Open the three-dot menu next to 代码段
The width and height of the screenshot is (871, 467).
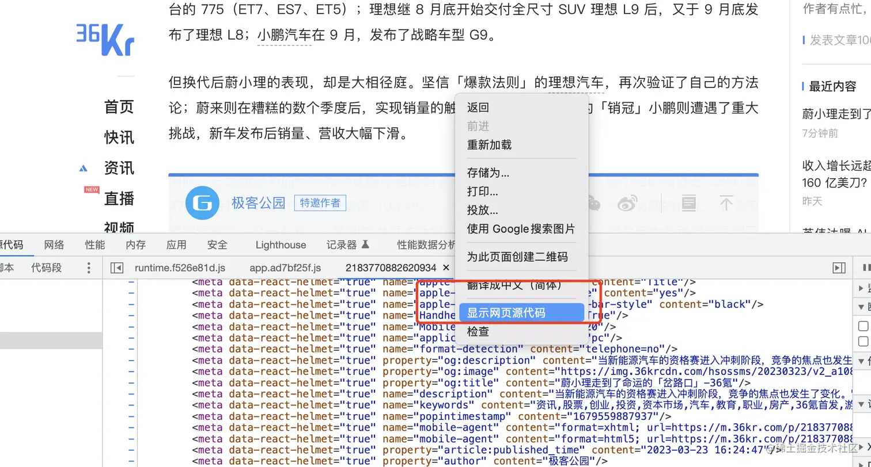[88, 267]
